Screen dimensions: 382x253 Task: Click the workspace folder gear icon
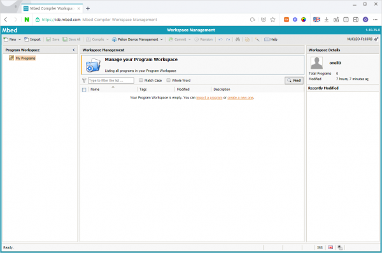tap(93, 65)
